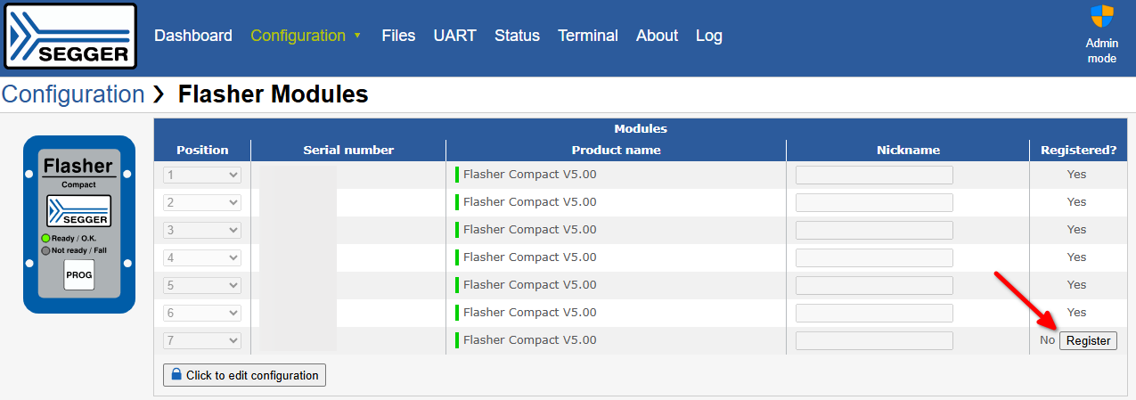Click nickname field for module 6

click(x=874, y=313)
